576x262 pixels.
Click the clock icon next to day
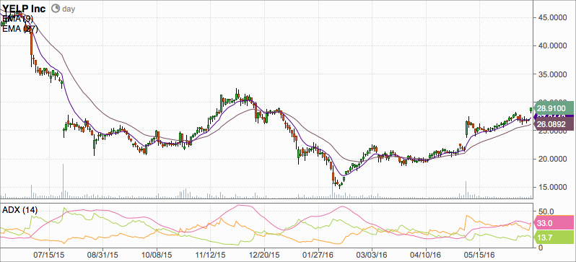pyautogui.click(x=56, y=9)
